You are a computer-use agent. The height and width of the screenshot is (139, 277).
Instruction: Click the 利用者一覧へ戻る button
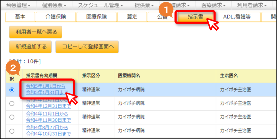[x=36, y=32]
